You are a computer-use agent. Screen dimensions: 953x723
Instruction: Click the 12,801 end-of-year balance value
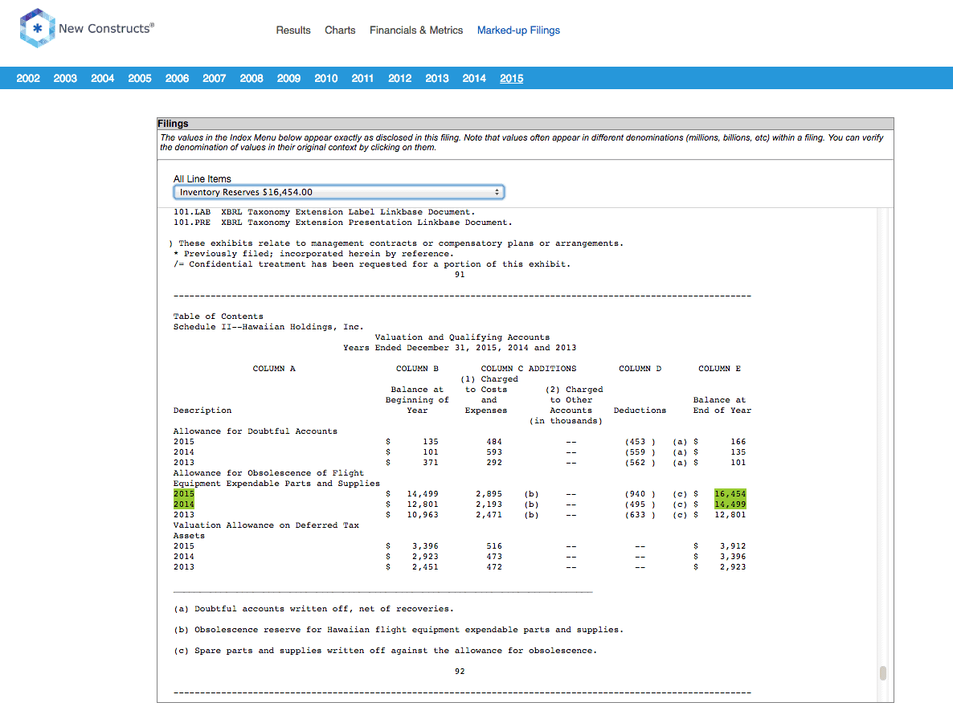(730, 515)
